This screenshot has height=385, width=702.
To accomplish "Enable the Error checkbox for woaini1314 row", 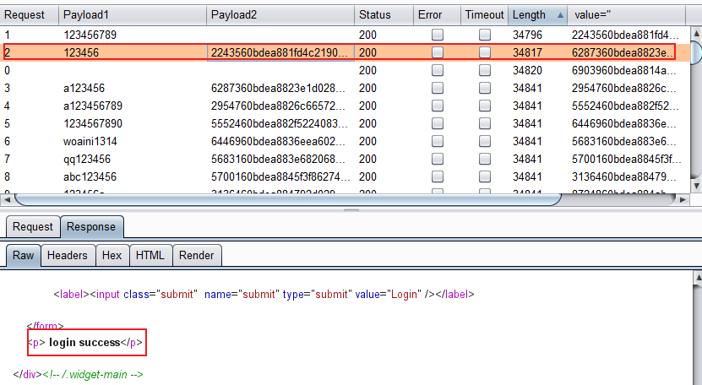I will click(437, 141).
